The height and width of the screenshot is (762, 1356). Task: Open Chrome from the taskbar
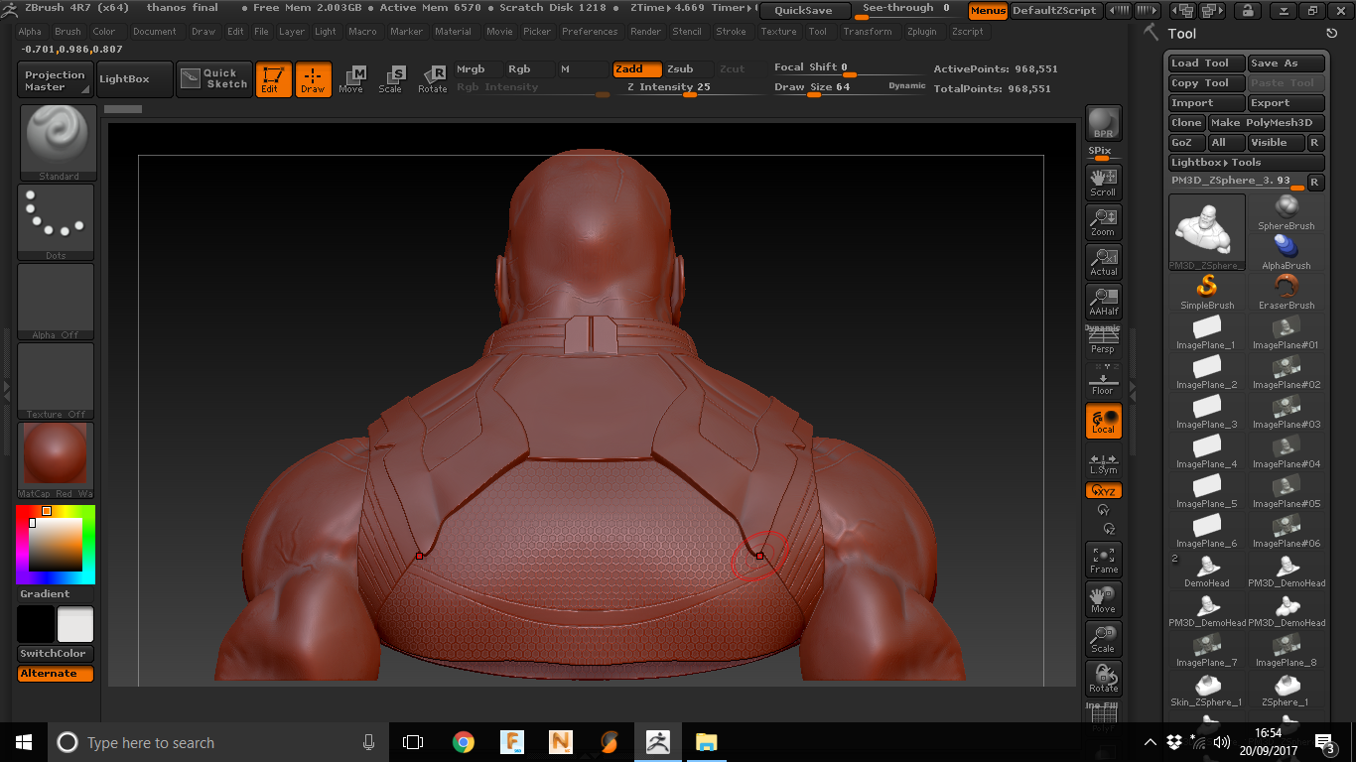point(463,742)
